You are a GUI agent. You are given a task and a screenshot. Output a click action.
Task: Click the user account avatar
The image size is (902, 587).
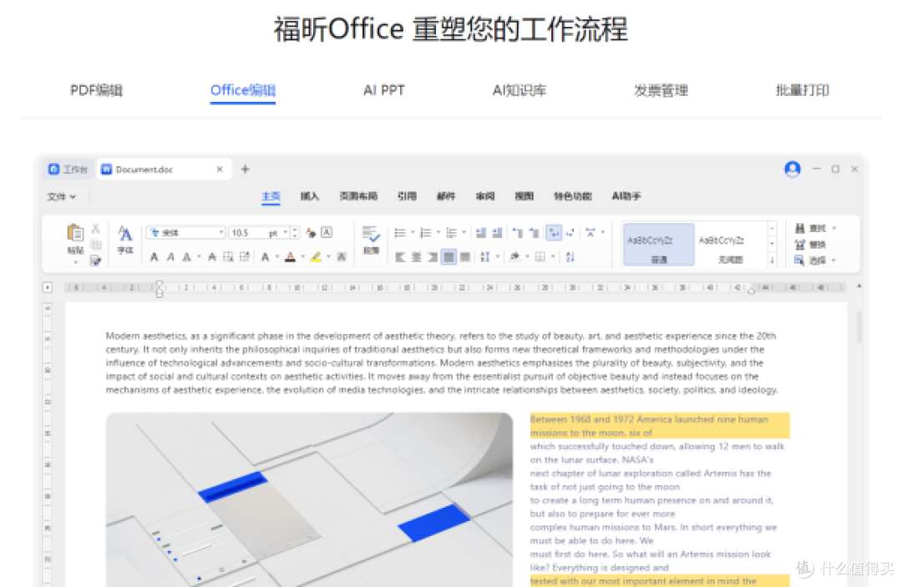(x=793, y=169)
